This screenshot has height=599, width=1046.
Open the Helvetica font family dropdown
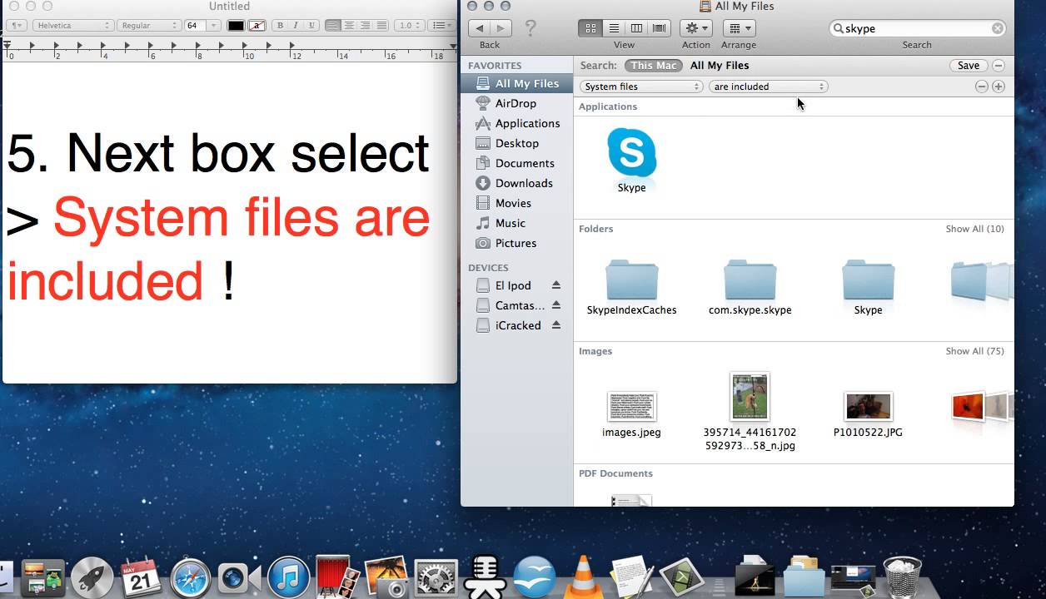(72, 26)
